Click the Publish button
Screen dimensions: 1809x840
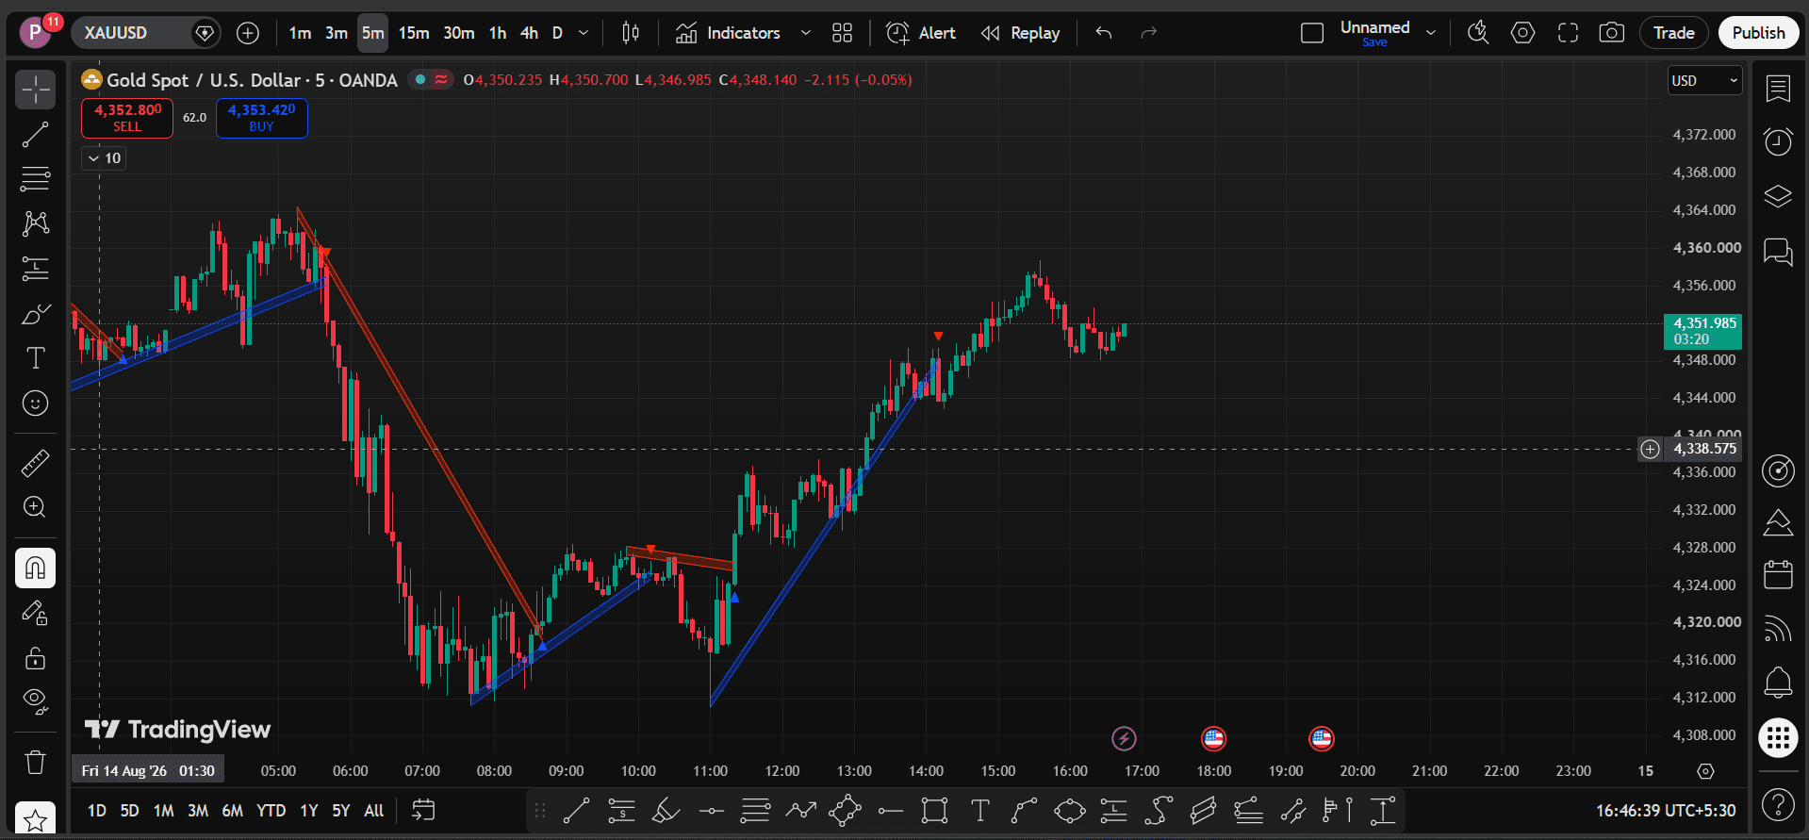click(x=1758, y=33)
